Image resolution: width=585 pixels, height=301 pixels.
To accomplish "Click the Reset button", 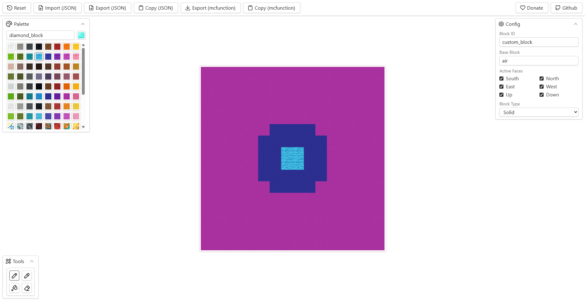I will point(17,8).
